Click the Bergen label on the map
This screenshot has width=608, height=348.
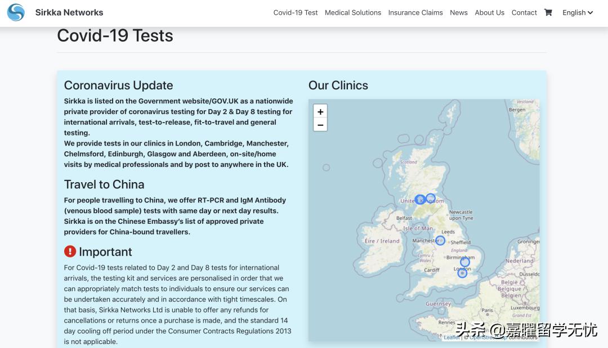tap(517, 110)
